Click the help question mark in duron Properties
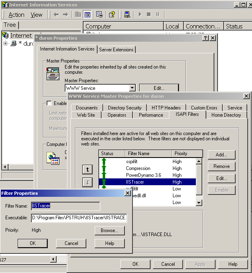The width and height of the screenshot is (252, 273). tap(205, 38)
